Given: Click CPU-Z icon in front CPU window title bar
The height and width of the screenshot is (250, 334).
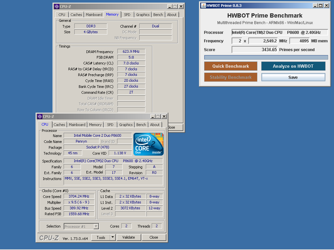Looking at the screenshot, I should [x=40, y=117].
